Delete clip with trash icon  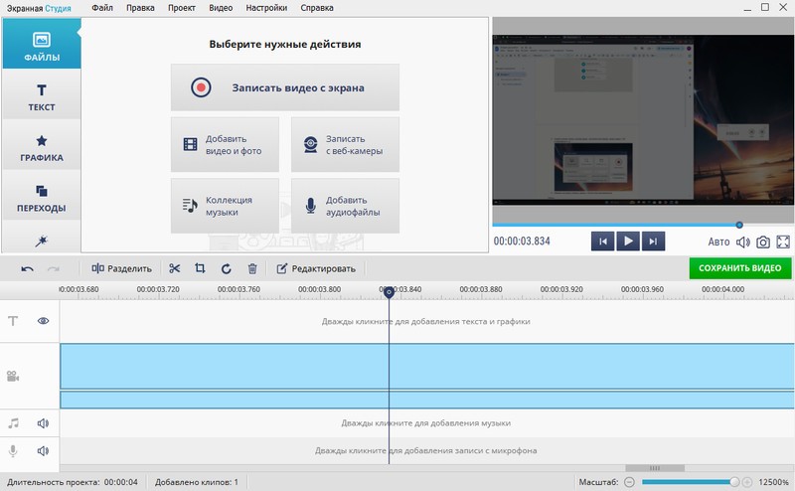(252, 268)
